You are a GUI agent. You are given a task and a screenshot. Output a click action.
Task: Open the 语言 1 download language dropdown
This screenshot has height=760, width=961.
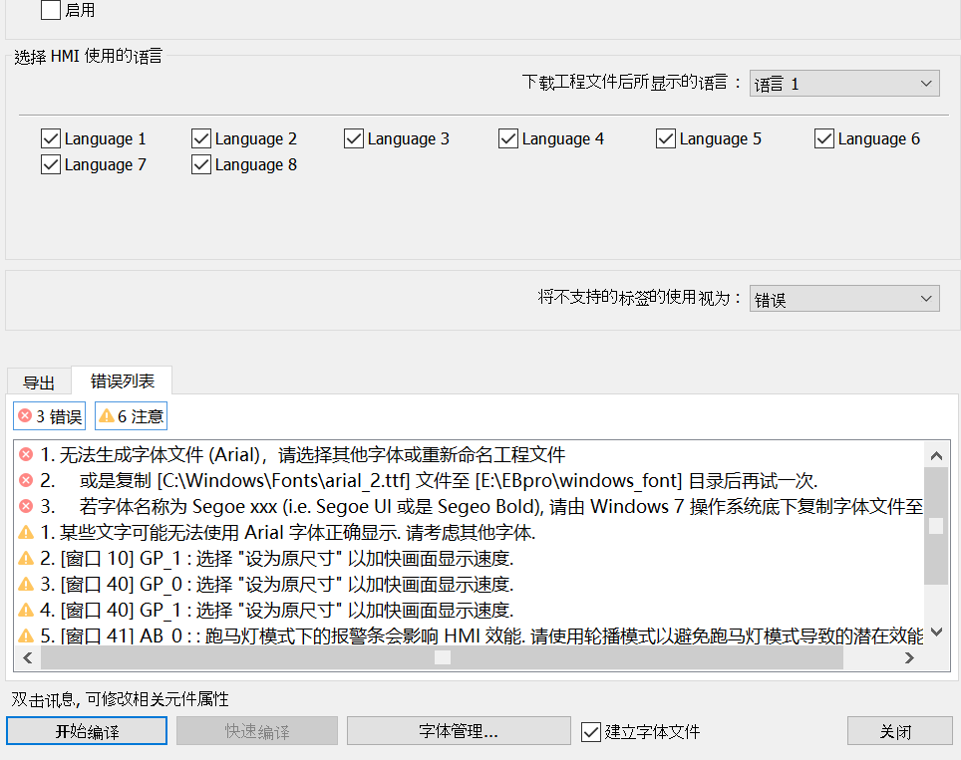843,84
